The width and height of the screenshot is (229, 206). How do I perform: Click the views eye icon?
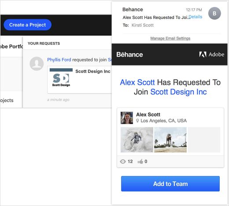point(123,162)
